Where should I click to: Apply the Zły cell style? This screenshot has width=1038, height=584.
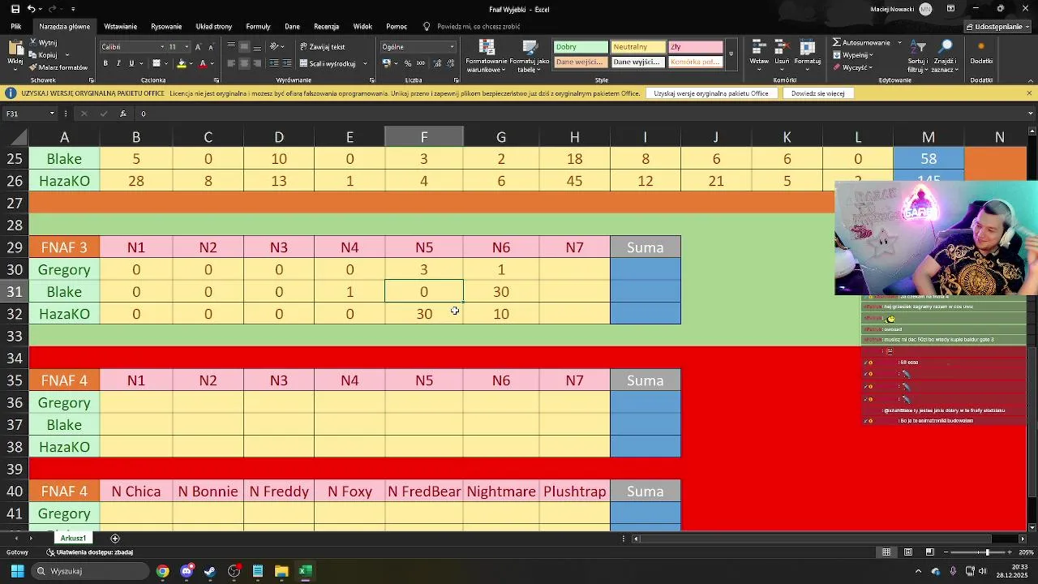pos(695,47)
